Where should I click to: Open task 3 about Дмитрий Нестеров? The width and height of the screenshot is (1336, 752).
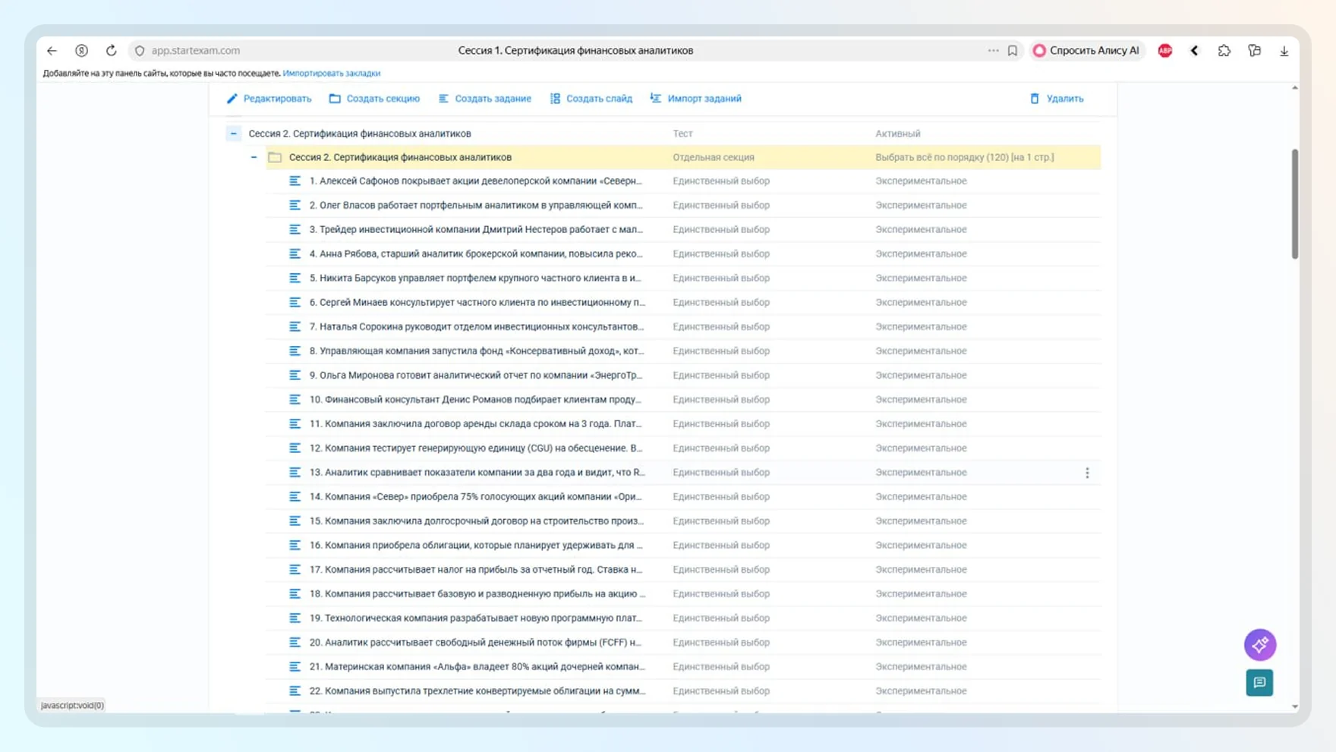pos(476,230)
